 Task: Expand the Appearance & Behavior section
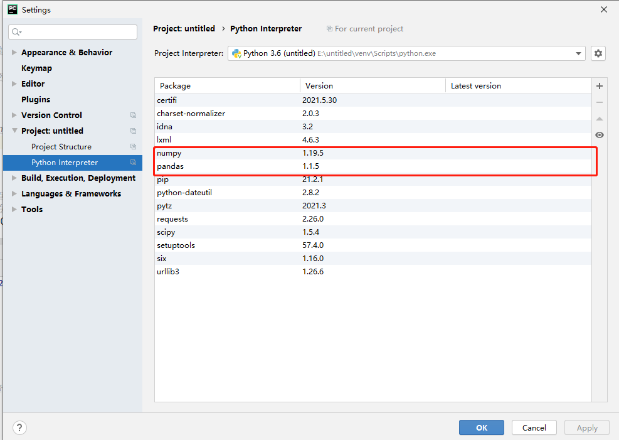coord(14,53)
